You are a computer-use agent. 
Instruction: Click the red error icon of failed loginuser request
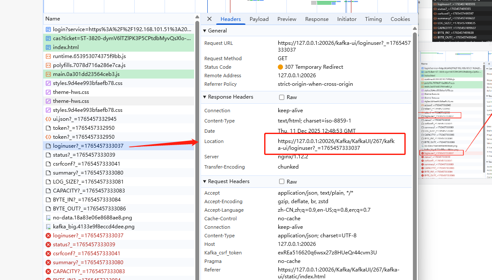click(48, 236)
